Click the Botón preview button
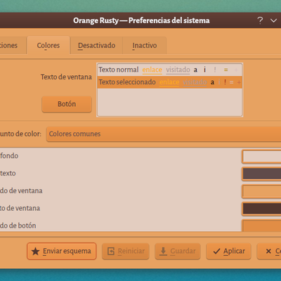This screenshot has width=281, height=281. point(67,104)
